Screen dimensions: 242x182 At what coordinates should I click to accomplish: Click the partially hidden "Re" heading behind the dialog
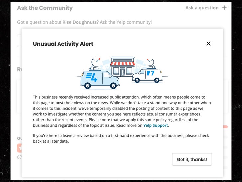click(x=19, y=69)
